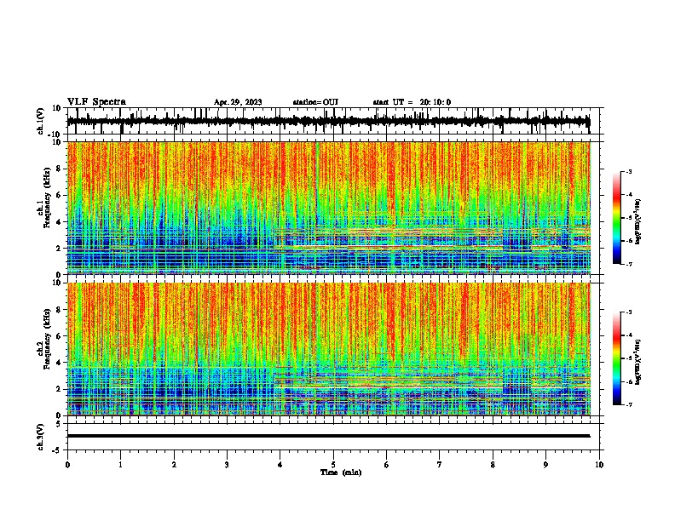The width and height of the screenshot is (675, 521).
Task: Click time axis tick label "2"
Action: click(x=174, y=465)
